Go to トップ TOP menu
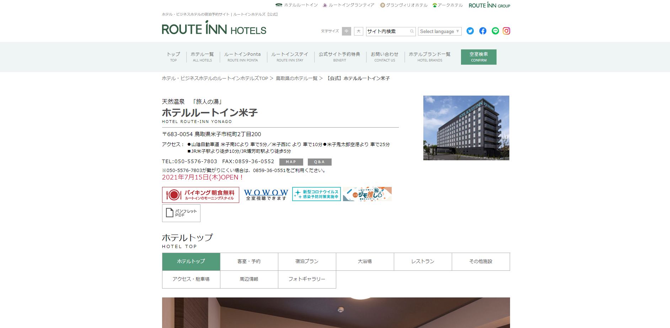Screen dimensions: 670x328 [173, 57]
